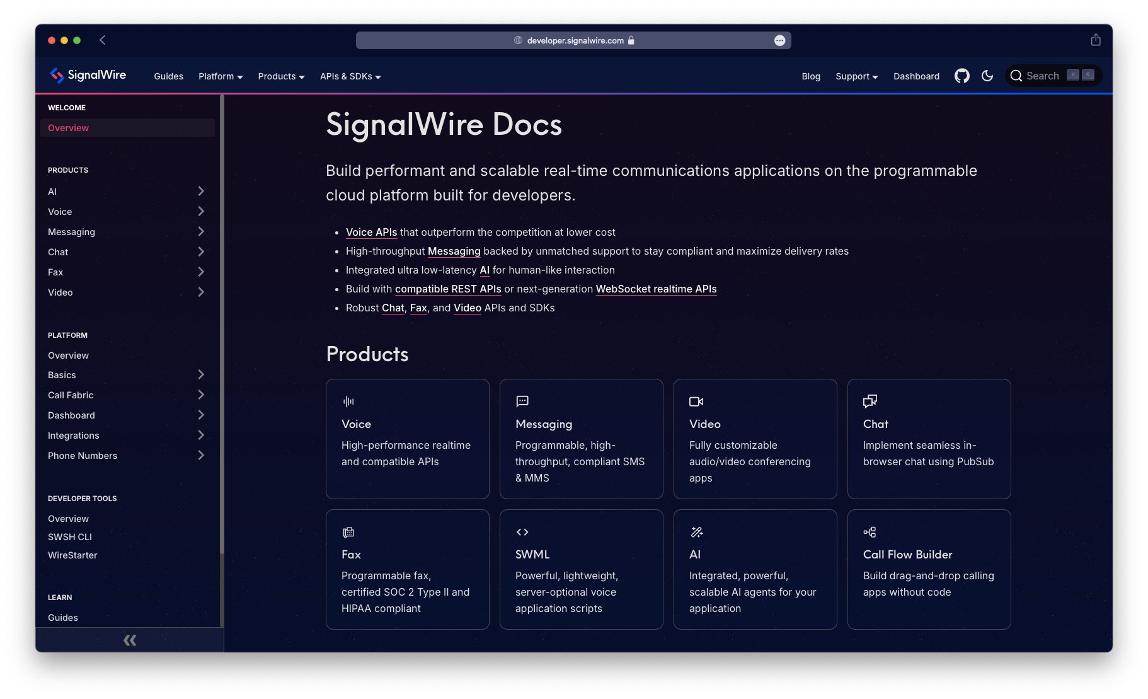Expand the Voice sidebar section

[x=201, y=211]
